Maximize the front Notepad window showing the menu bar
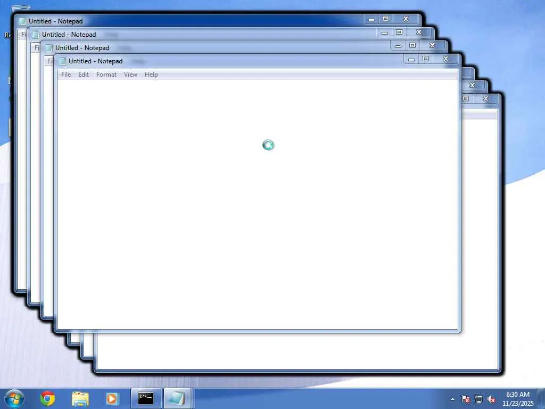 click(426, 59)
